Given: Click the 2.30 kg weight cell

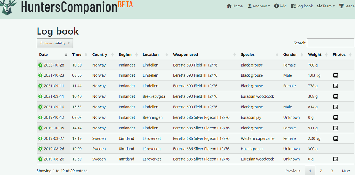Looking at the screenshot, I should (x=314, y=138).
